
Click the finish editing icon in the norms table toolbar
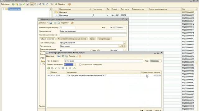point(63,68)
